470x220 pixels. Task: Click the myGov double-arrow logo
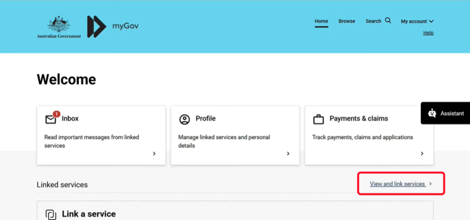(96, 27)
